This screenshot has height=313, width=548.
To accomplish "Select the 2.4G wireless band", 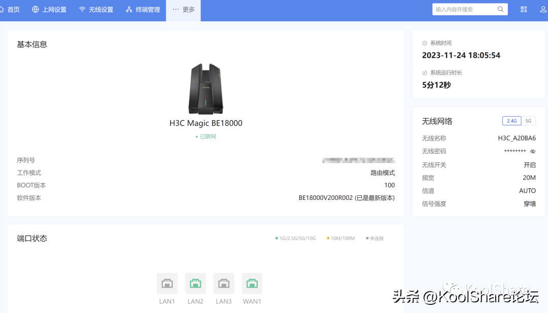I will 511,121.
